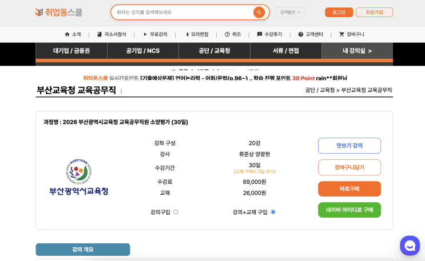
Task: Click the home icon next to 소개
Action: 67,34
